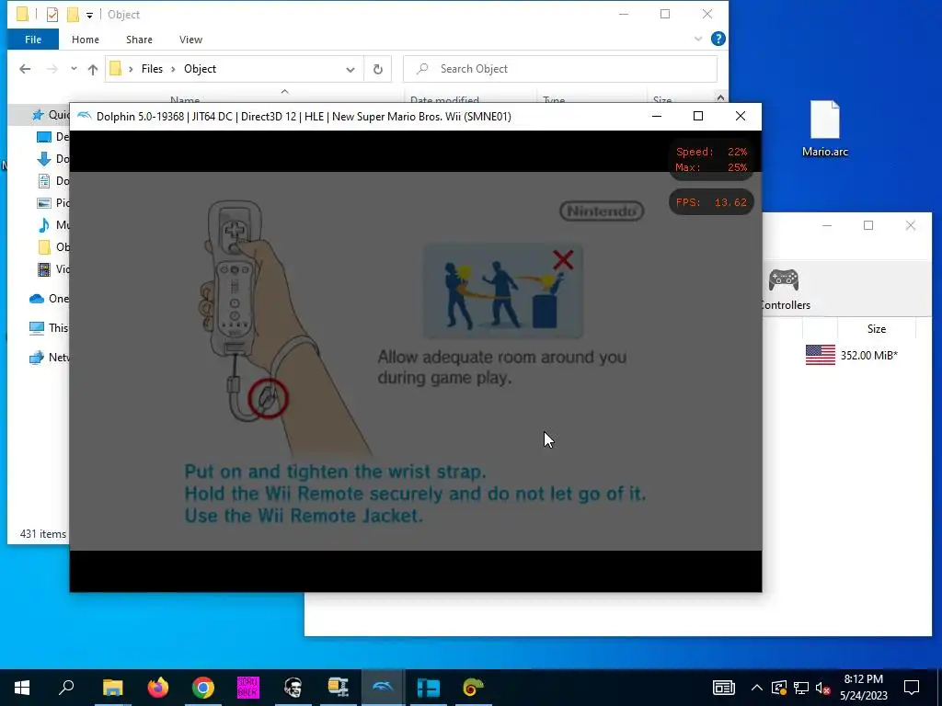Screen dimensions: 942x706
Task: Open the notification center icon
Action: click(912, 688)
